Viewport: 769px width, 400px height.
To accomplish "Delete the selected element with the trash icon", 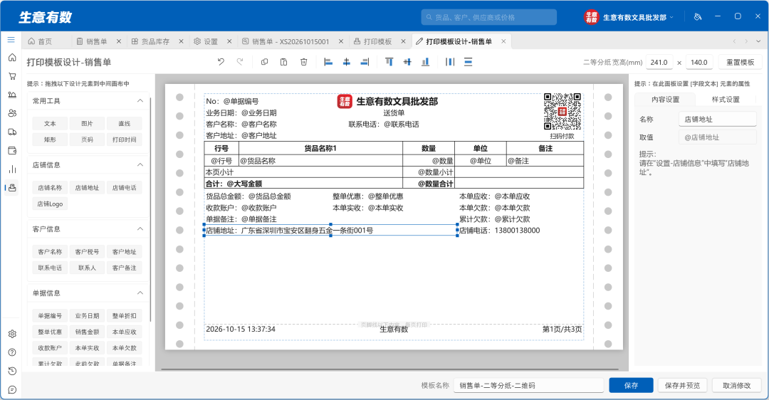I will pos(303,62).
